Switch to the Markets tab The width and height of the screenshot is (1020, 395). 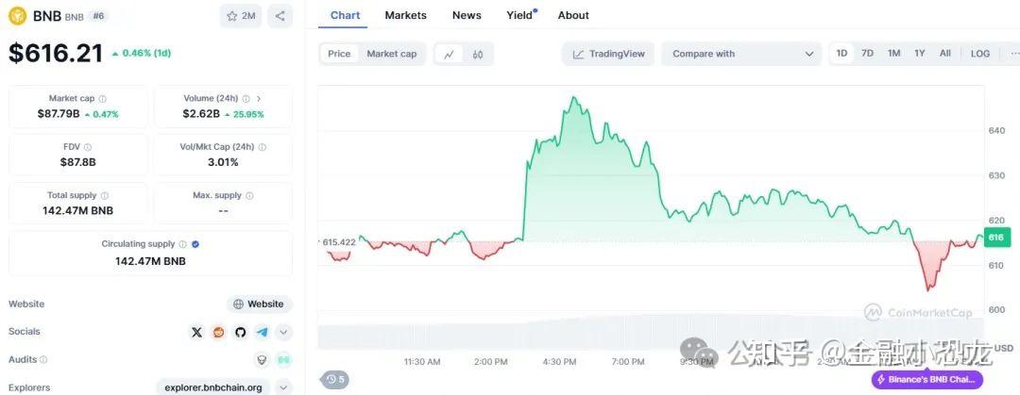[x=405, y=15]
